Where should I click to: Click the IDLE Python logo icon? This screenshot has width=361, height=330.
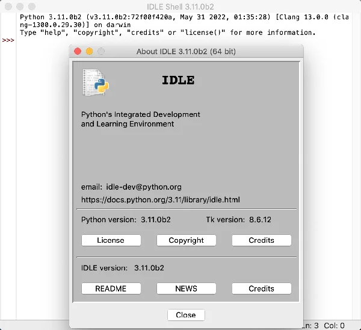click(96, 82)
